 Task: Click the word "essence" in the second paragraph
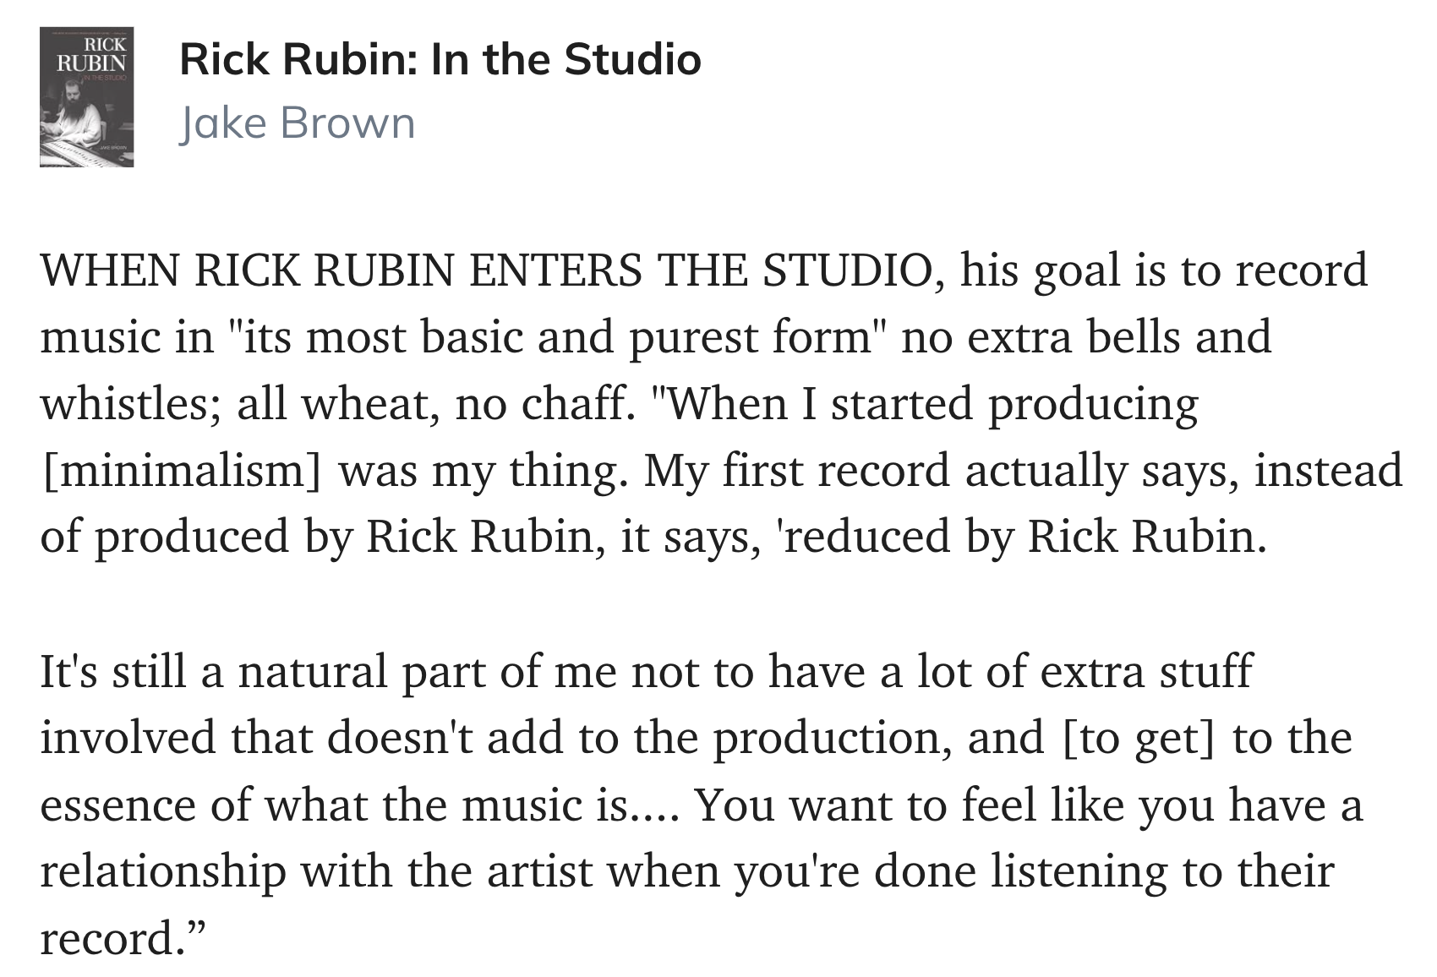coord(117,805)
